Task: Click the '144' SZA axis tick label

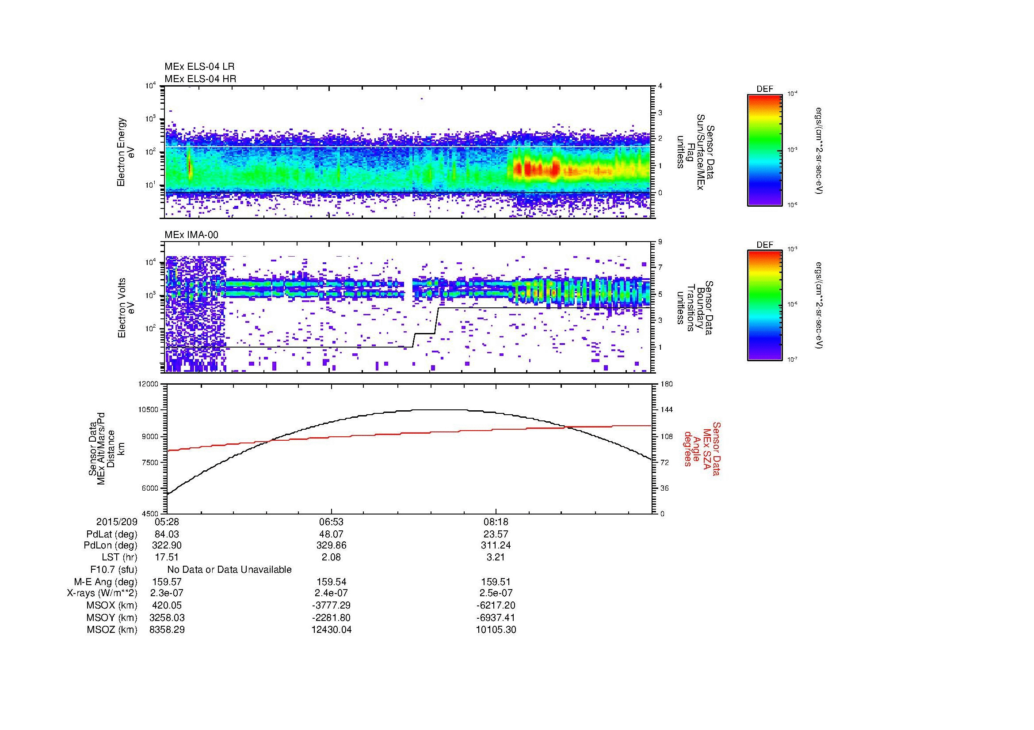Action: pyautogui.click(x=667, y=410)
